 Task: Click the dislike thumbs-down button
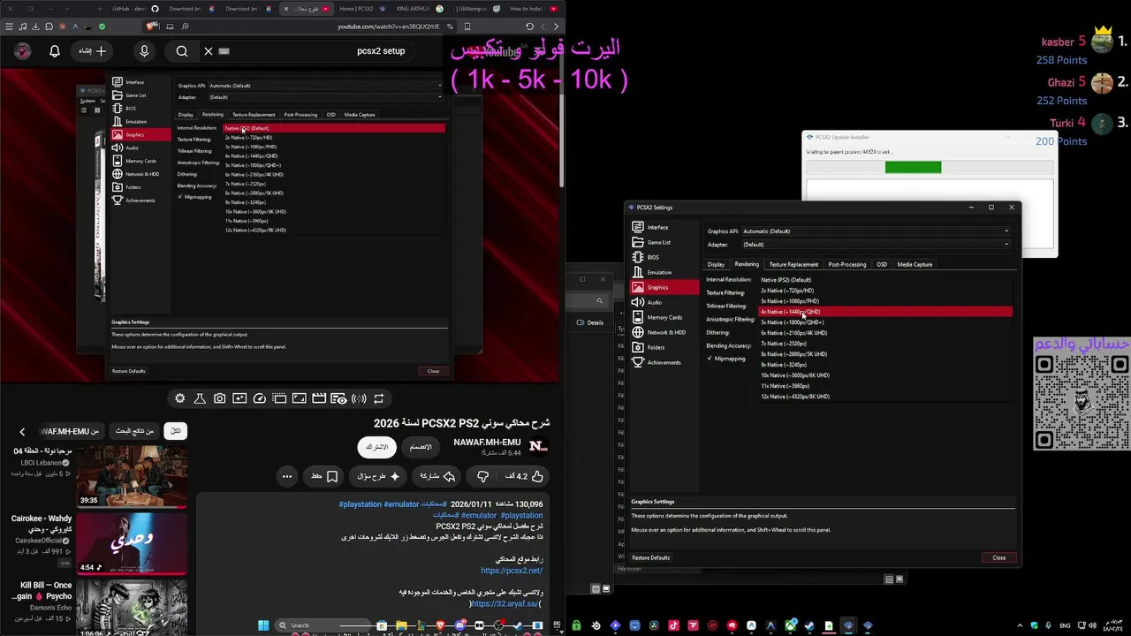coord(482,476)
